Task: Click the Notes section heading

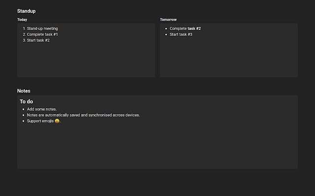Action: 24,91
